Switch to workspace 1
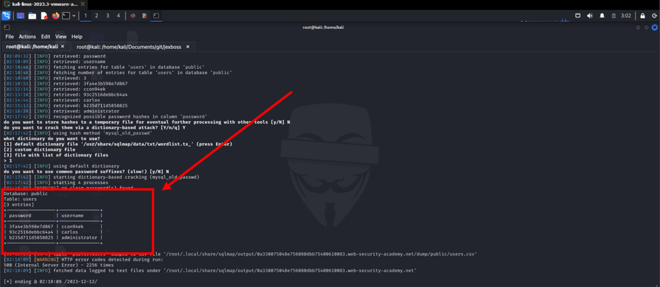 [x=86, y=16]
